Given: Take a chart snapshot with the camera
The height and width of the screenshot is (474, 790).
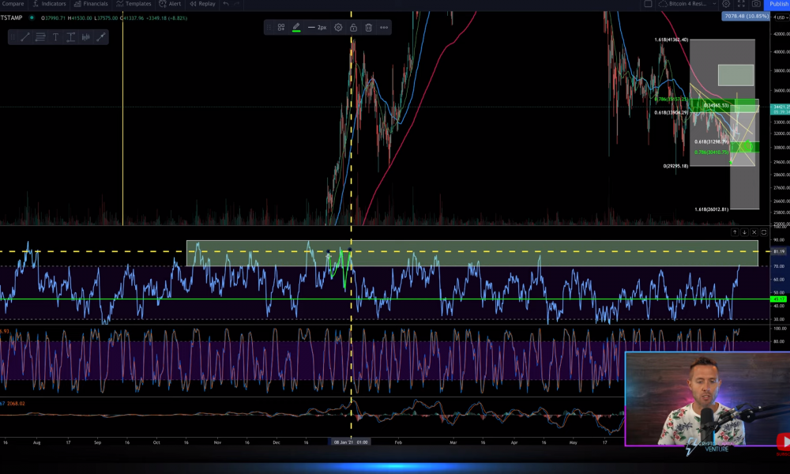Looking at the screenshot, I should 756,3.
